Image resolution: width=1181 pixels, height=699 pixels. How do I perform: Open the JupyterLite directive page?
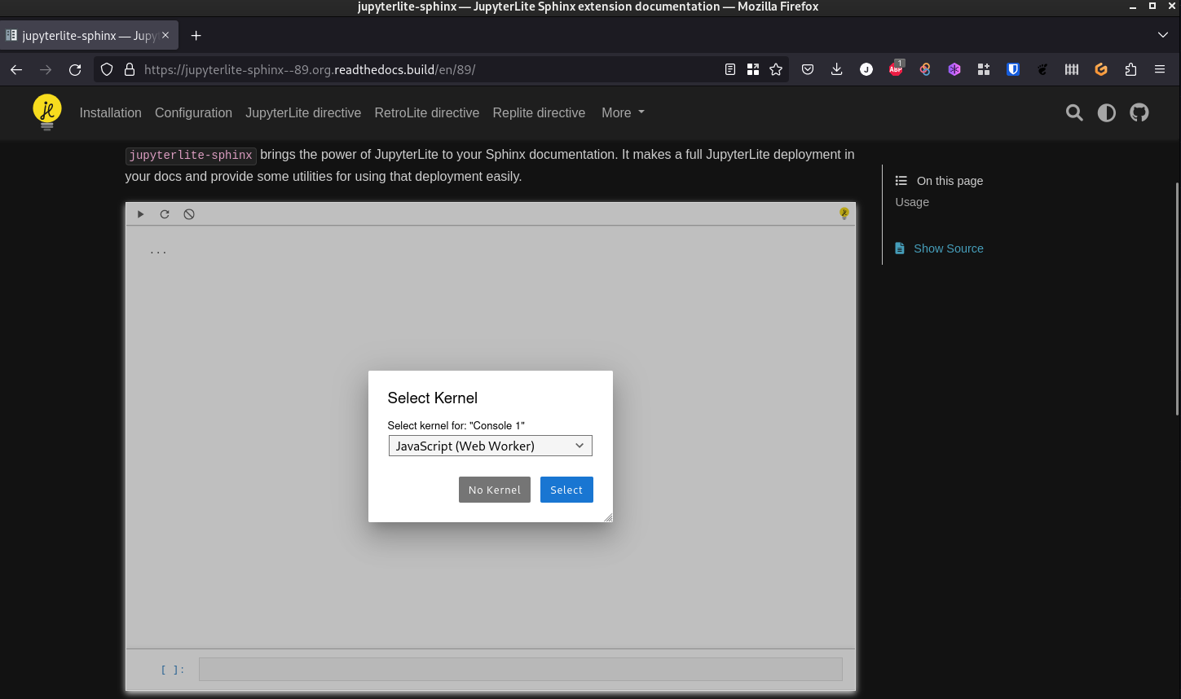(303, 112)
